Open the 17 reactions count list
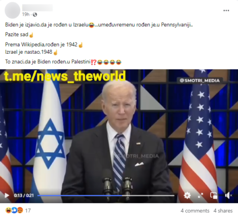The width and height of the screenshot is (238, 216). click(x=28, y=211)
